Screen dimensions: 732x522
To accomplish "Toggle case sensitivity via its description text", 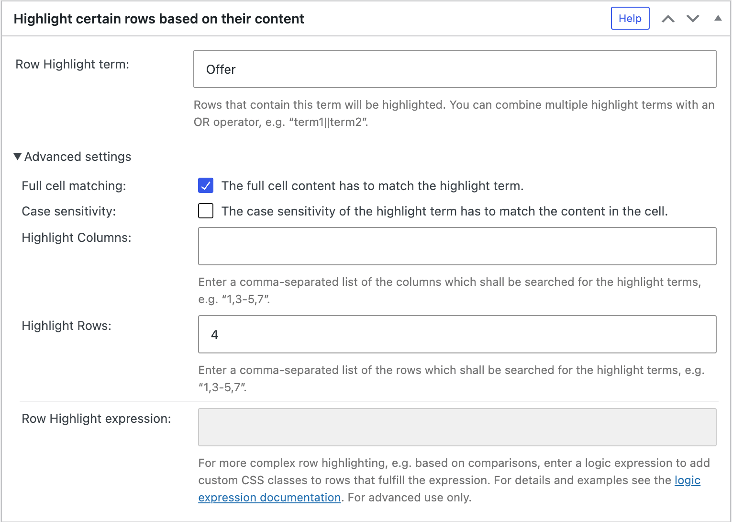I will (x=445, y=211).
